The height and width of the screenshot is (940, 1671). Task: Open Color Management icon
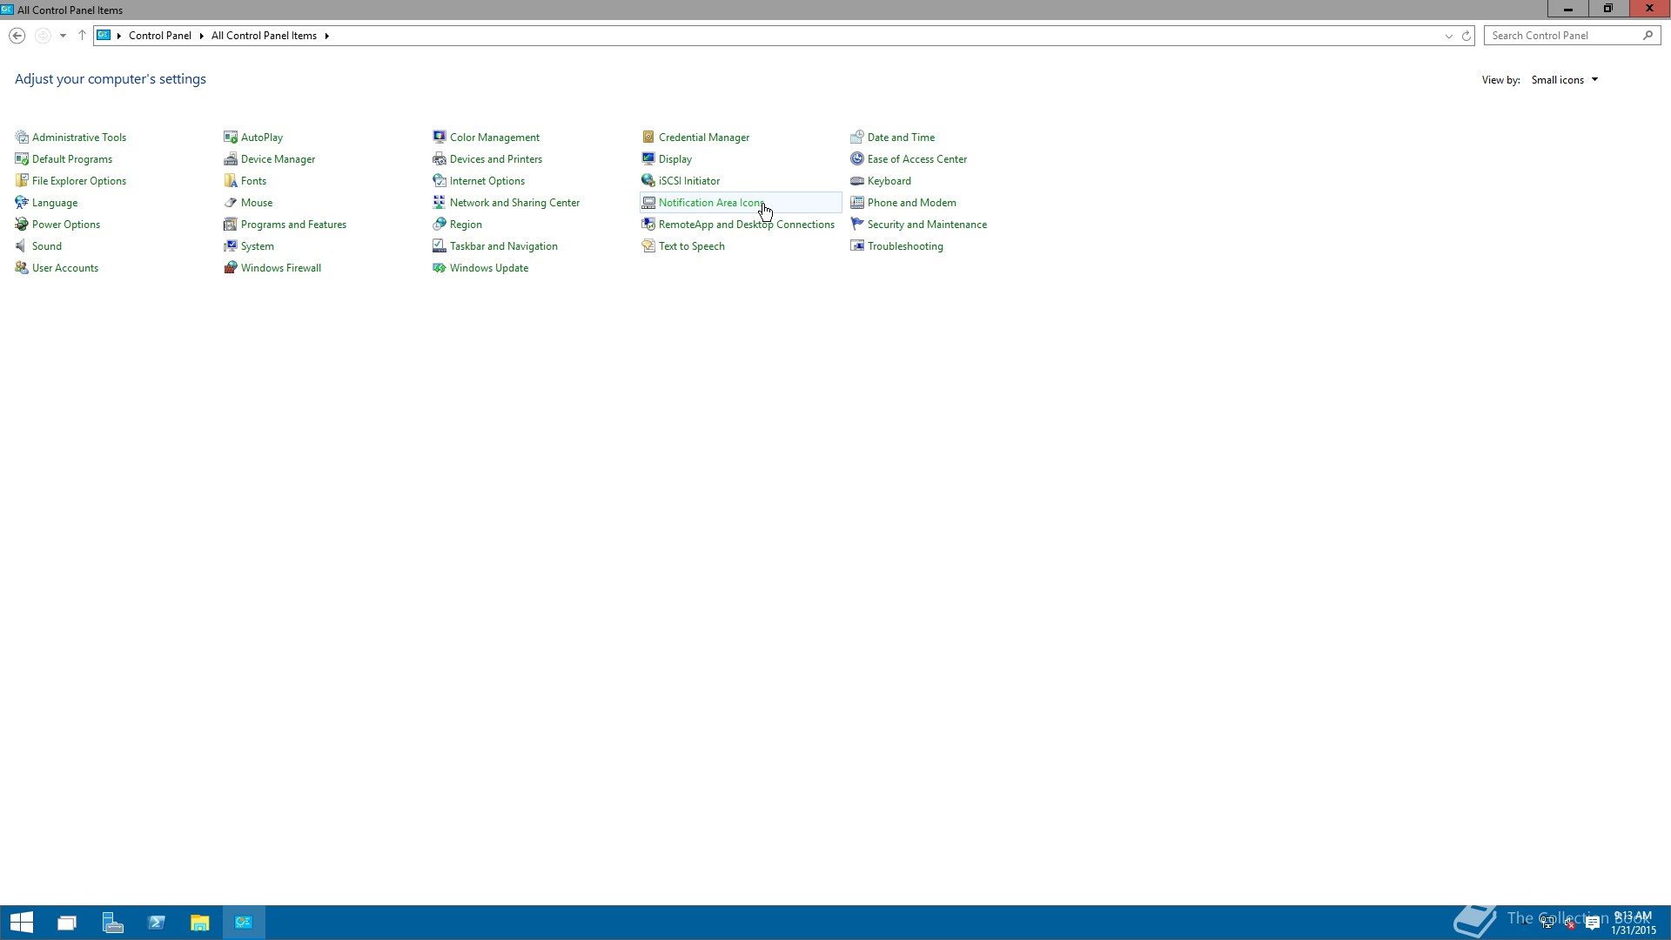tap(440, 138)
